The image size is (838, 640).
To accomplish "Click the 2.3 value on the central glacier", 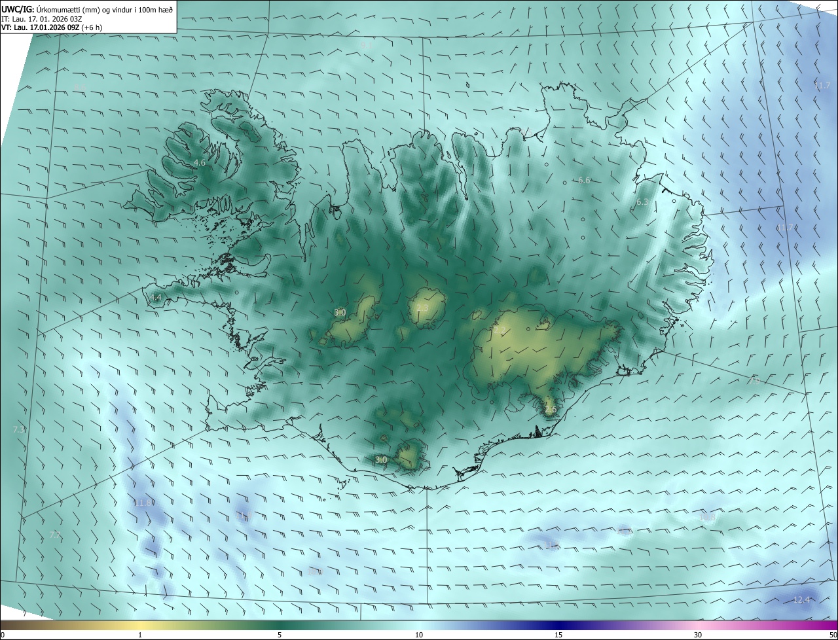I will click(x=422, y=308).
